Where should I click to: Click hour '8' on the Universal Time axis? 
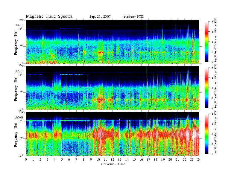pos(83,159)
